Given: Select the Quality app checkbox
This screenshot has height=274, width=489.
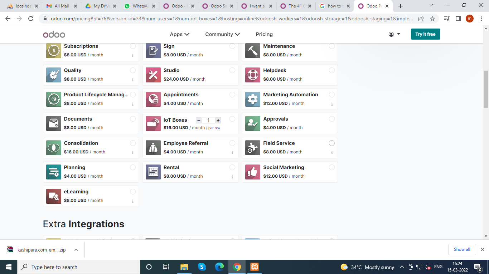Looking at the screenshot, I should click(133, 70).
